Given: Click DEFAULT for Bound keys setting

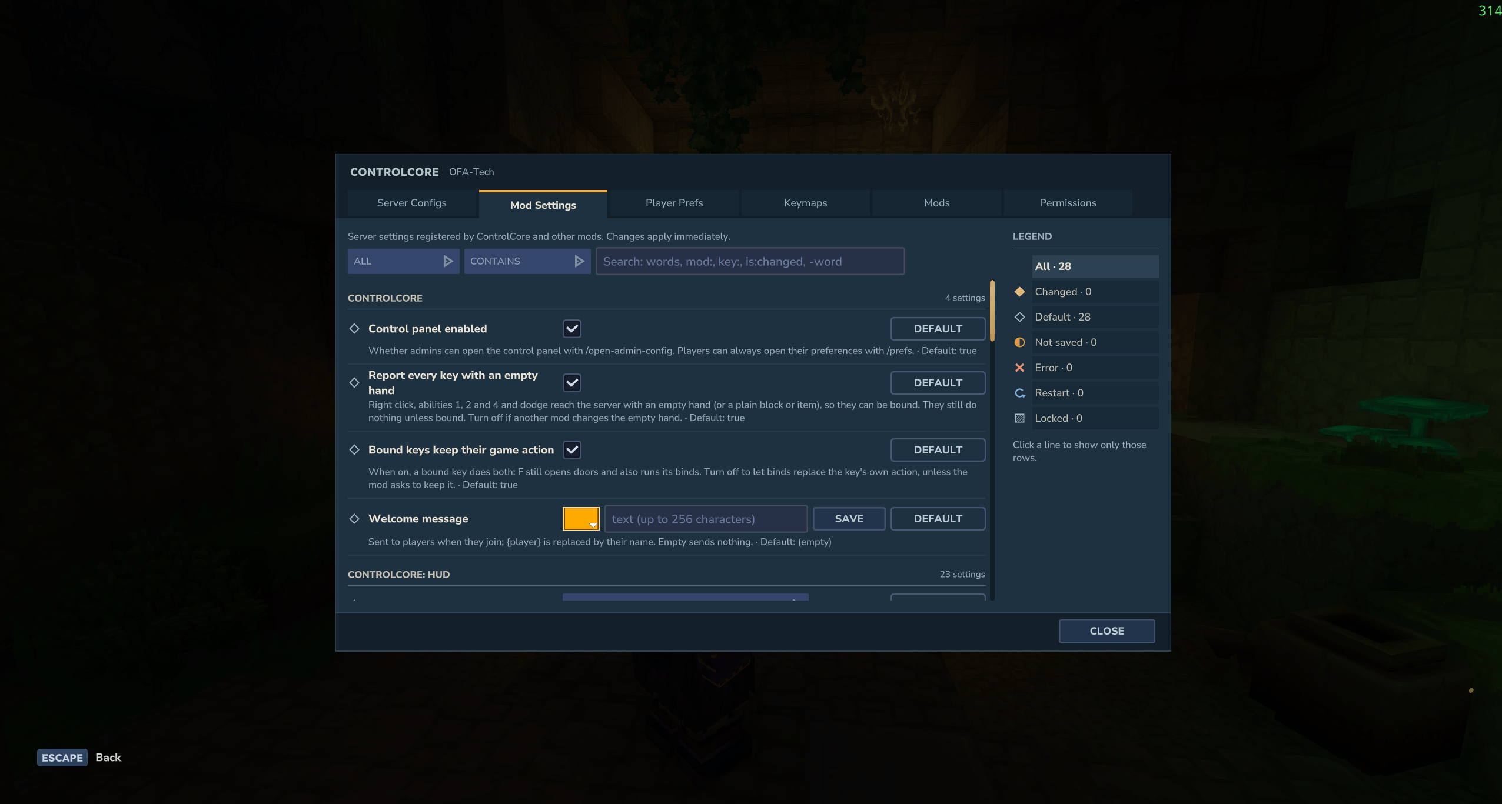Looking at the screenshot, I should pos(938,450).
